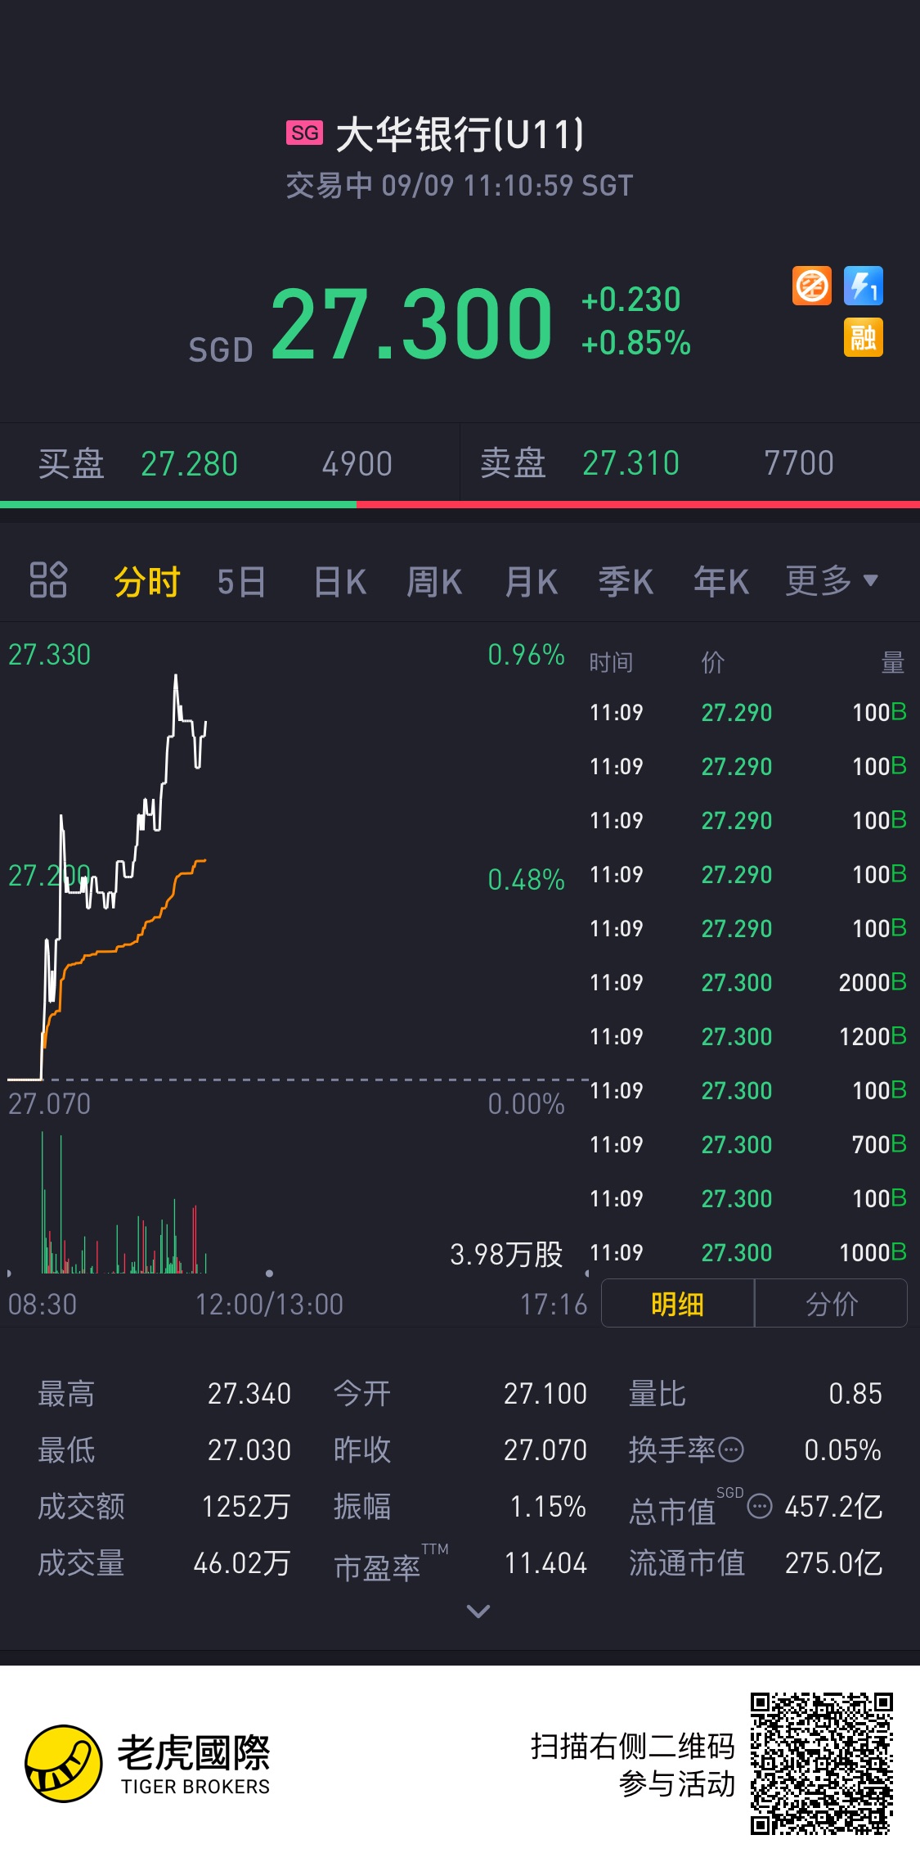Switch to the 周K chart tab

coord(435,582)
